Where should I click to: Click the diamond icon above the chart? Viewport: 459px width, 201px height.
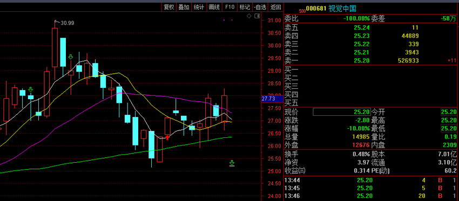point(249,16)
